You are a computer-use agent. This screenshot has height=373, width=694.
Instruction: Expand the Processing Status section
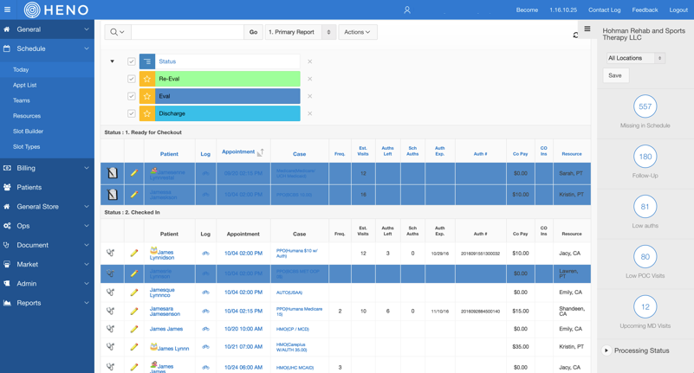click(x=606, y=350)
